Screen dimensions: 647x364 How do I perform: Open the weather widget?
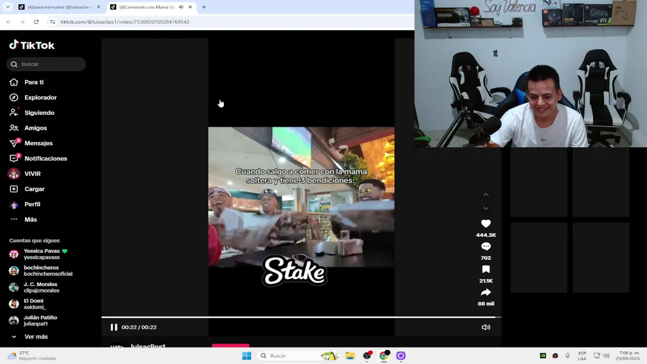tap(31, 356)
